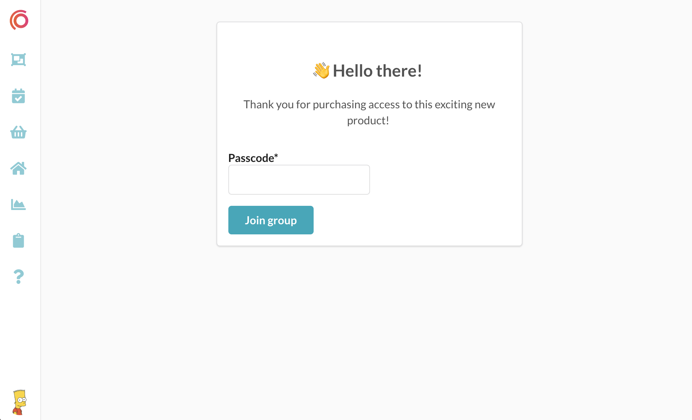The image size is (692, 420).
Task: Select the clipboard icon in sidebar
Action: click(18, 241)
